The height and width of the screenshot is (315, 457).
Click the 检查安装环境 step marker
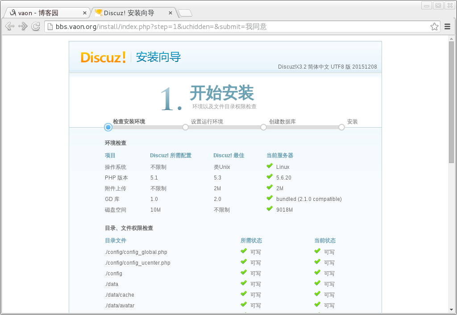tap(108, 127)
